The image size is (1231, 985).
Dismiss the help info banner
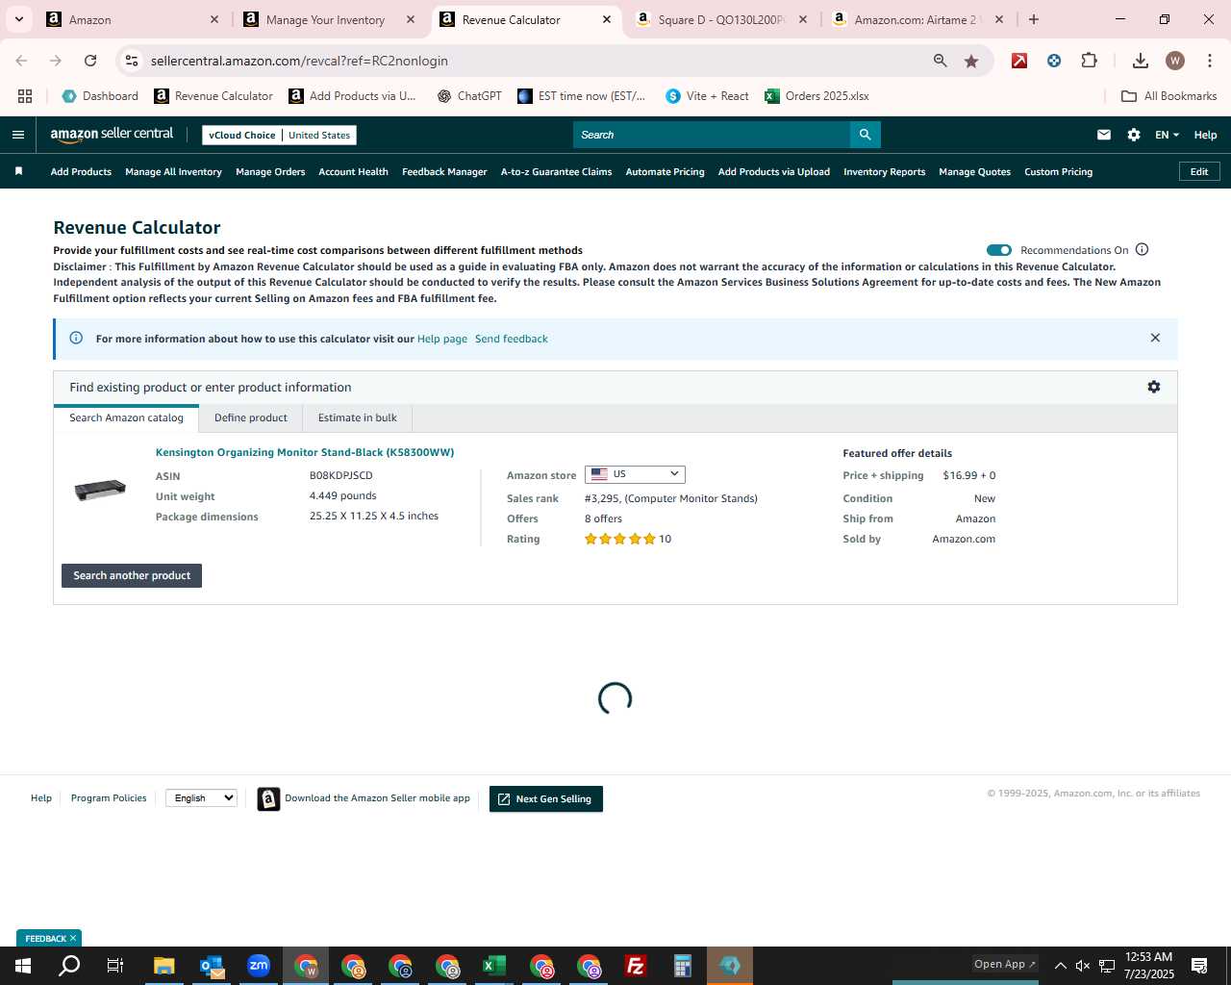tap(1155, 338)
